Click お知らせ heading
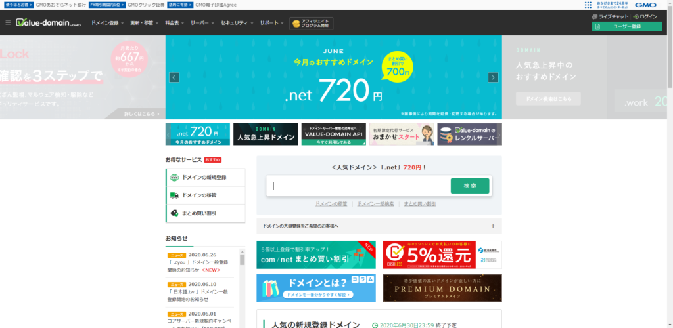 coord(176,238)
